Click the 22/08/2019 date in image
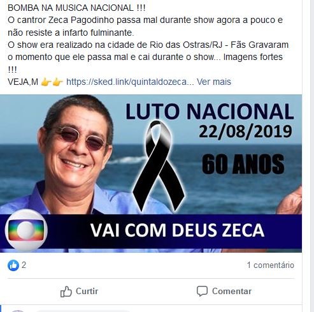 point(245,131)
